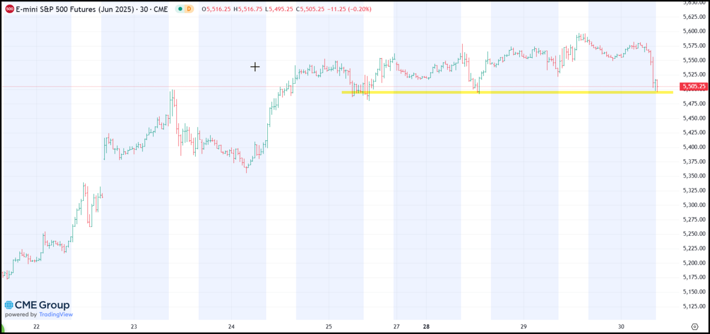710x334 pixels.
Task: Open chart settings hexagon icon at bottom right
Action: 694,326
